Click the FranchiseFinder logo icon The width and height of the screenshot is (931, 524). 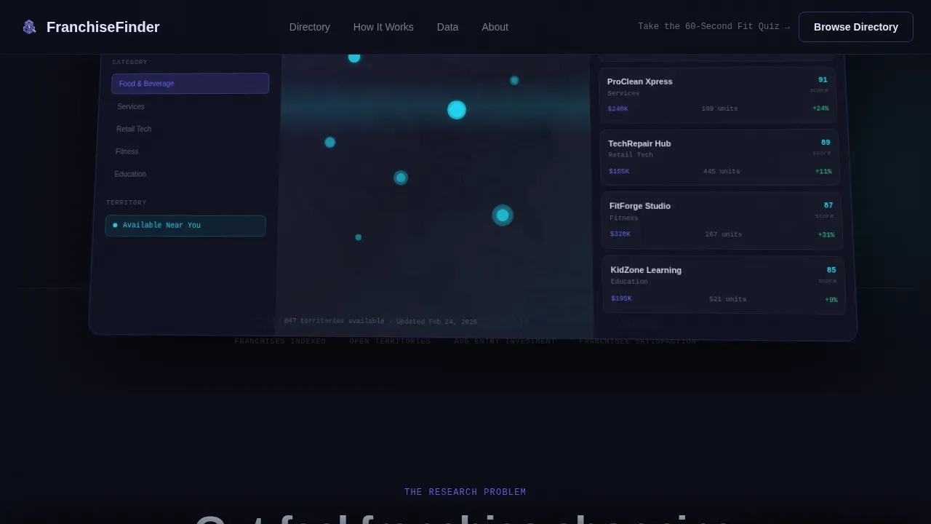29,27
